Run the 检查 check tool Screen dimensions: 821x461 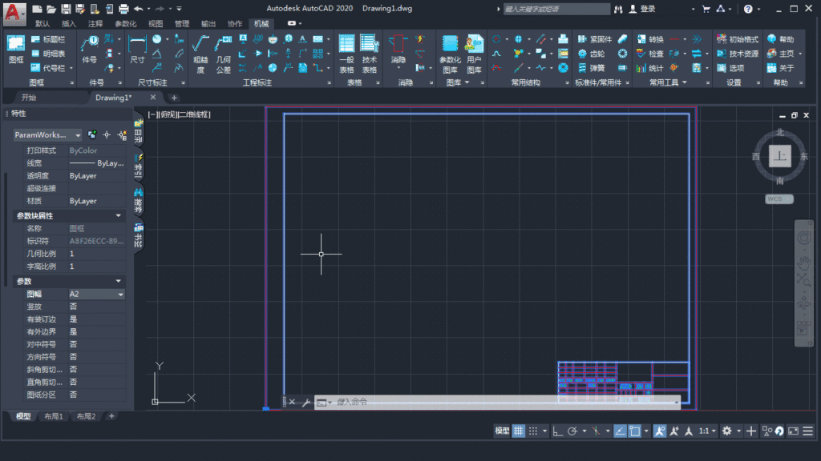(x=649, y=54)
